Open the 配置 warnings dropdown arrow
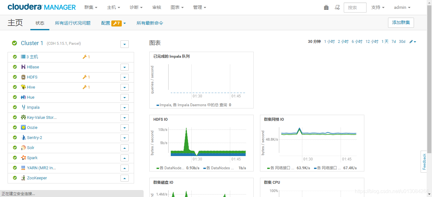This screenshot has height=197, width=432. click(125, 23)
